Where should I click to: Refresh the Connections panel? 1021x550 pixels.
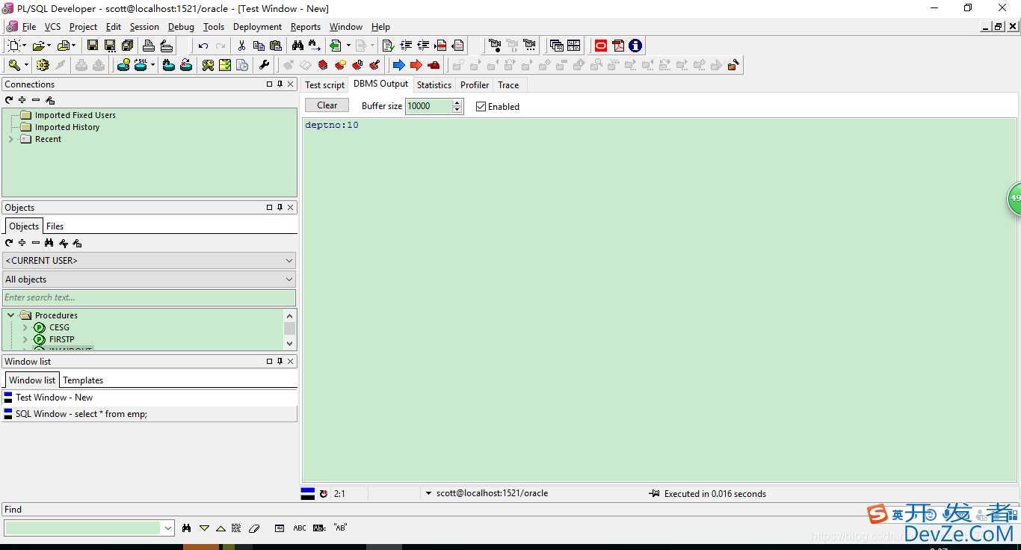coord(9,100)
